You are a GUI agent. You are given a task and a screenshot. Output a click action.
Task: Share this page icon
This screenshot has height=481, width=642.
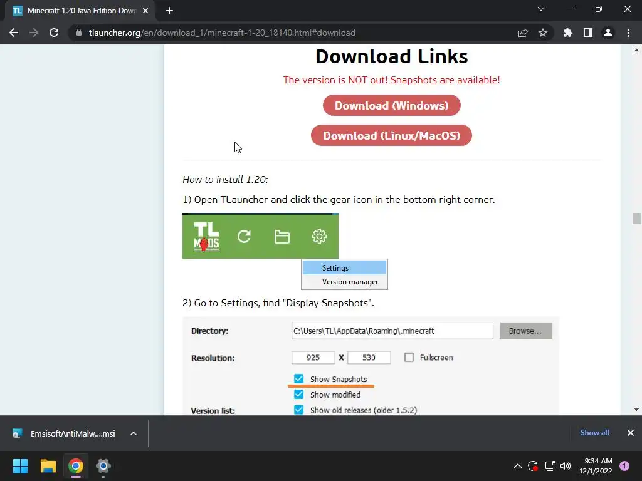pos(523,33)
